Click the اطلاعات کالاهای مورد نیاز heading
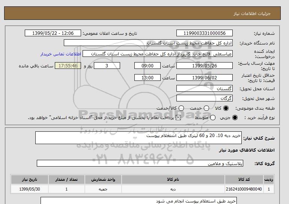Image resolution: width=289 pixels, height=204 pixels. click(247, 150)
